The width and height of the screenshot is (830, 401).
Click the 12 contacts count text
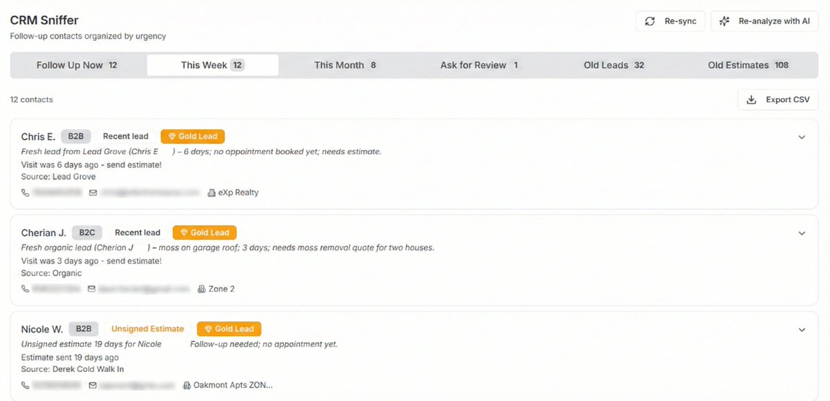tap(32, 100)
